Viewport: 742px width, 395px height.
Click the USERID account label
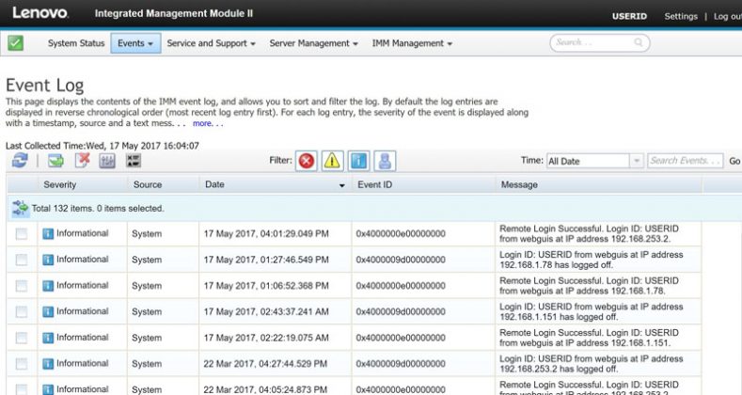(629, 16)
